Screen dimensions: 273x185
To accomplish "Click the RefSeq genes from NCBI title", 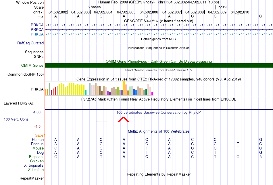I will click(x=159, y=39).
